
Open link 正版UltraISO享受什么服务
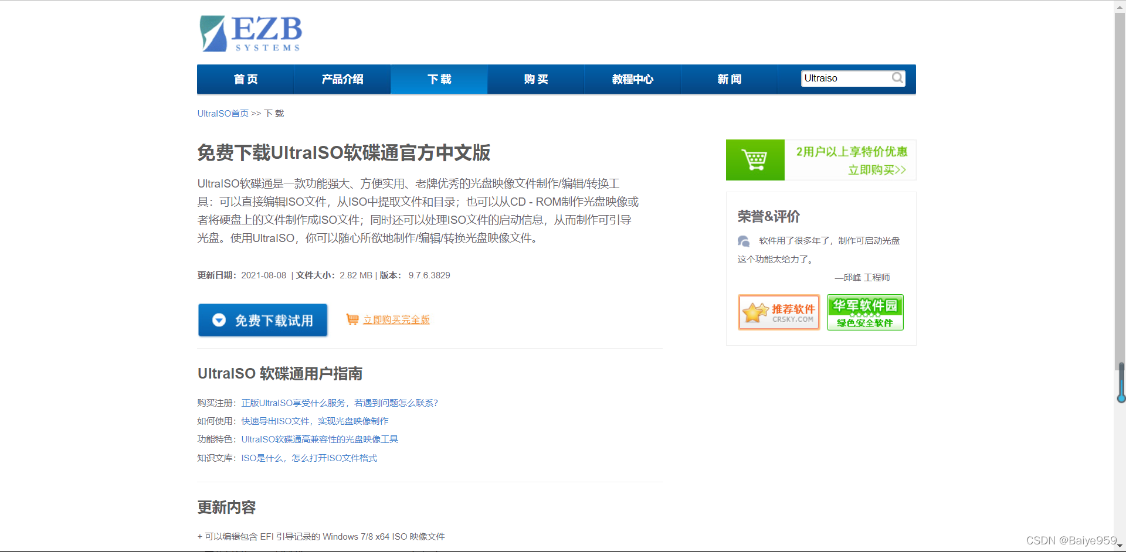click(x=340, y=403)
